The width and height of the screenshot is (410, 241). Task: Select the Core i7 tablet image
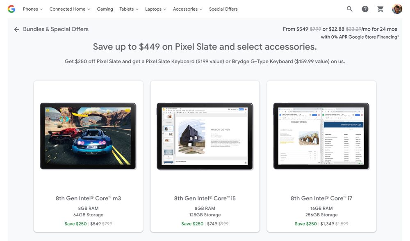pos(321,136)
